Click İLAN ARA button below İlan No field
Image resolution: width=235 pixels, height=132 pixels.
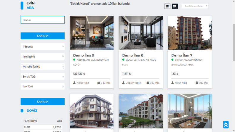coord(43,36)
